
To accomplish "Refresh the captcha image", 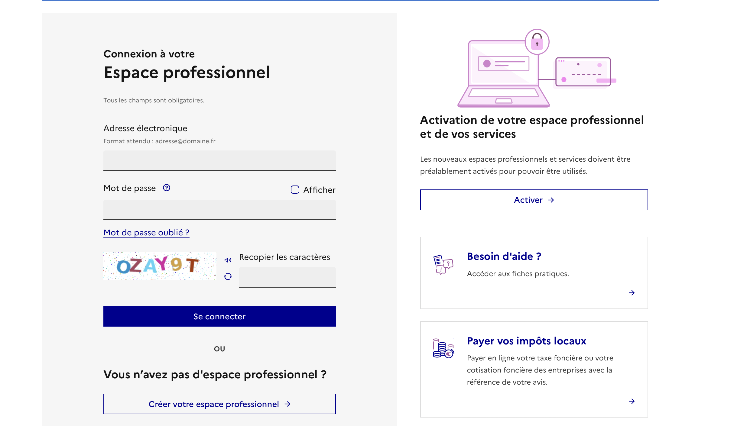I will [x=228, y=276].
